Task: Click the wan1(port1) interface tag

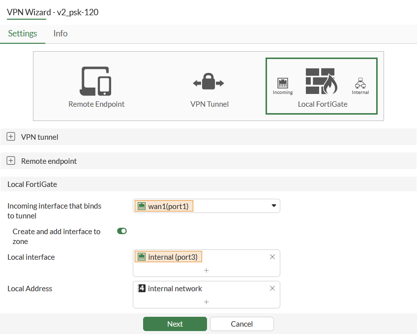Action: point(164,207)
